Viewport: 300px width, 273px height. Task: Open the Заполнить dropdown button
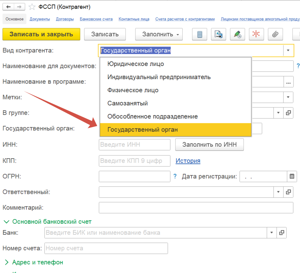[159, 34]
